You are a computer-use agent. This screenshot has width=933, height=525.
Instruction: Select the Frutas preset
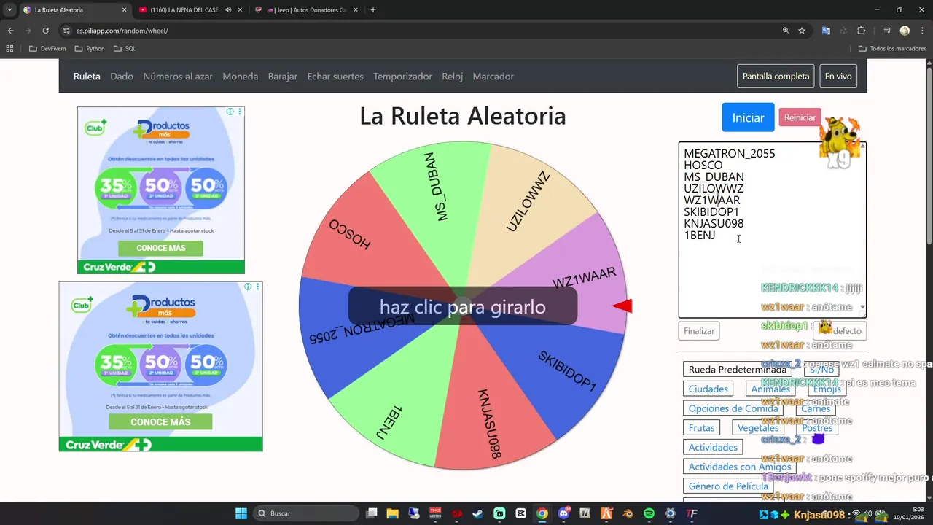[x=702, y=428]
